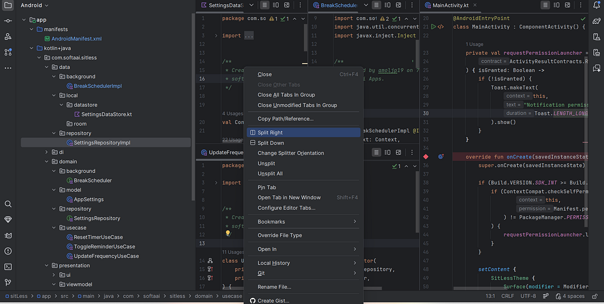Open the Logcat cat icon

coord(8,236)
